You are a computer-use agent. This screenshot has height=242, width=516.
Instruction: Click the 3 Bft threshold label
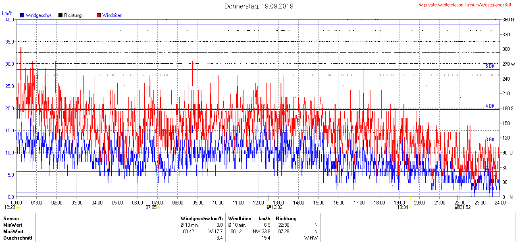pos(490,140)
